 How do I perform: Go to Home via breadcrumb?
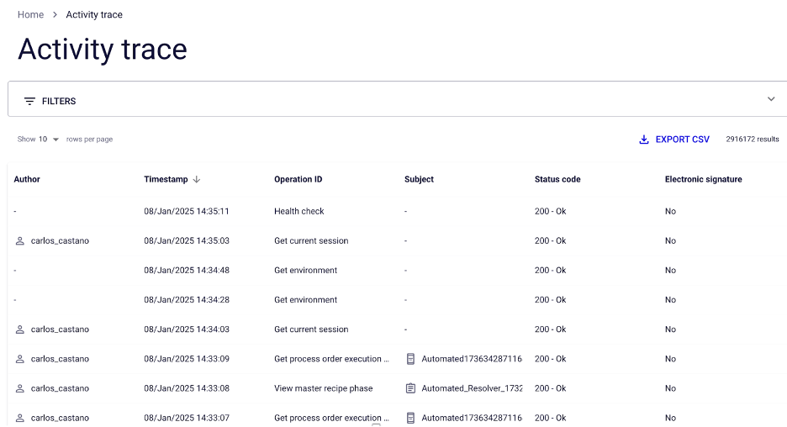30,15
